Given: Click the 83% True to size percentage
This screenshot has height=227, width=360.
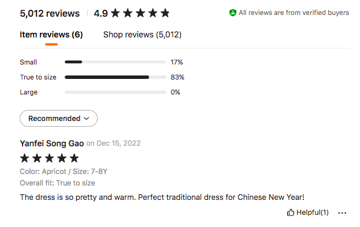Looking at the screenshot, I should (177, 77).
